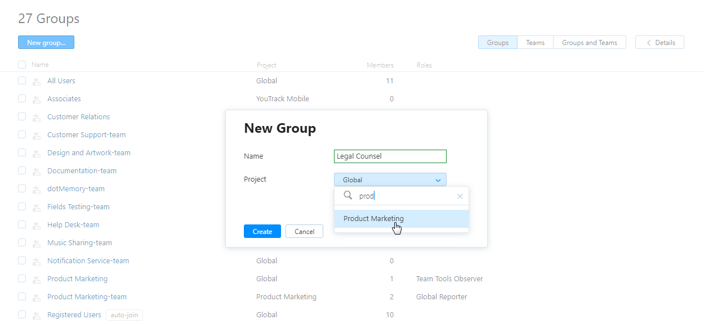Click the magnifier icon in the project search
This screenshot has width=713, height=324.
[348, 196]
